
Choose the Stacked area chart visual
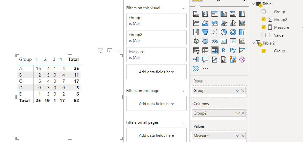(215, 23)
